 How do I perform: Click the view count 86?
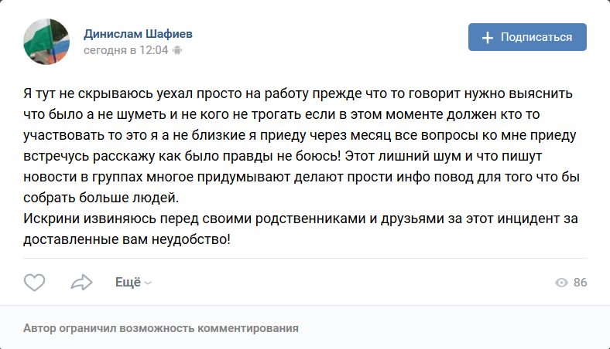580,283
